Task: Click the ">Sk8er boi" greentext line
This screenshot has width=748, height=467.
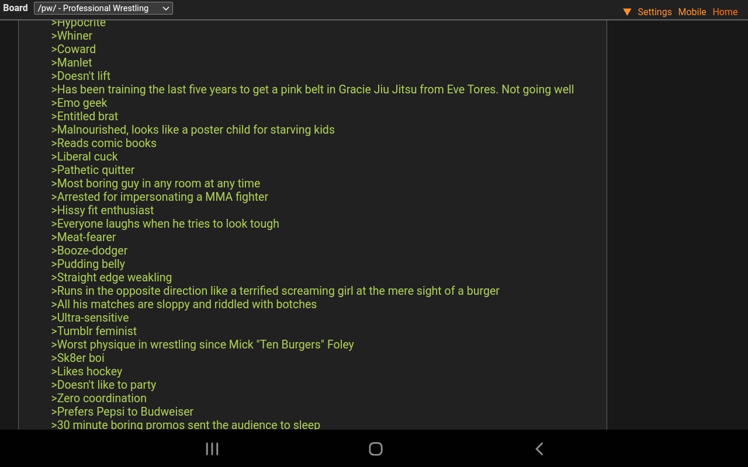Action: click(78, 358)
